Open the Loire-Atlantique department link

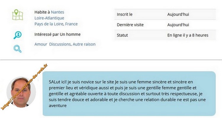[49, 18]
